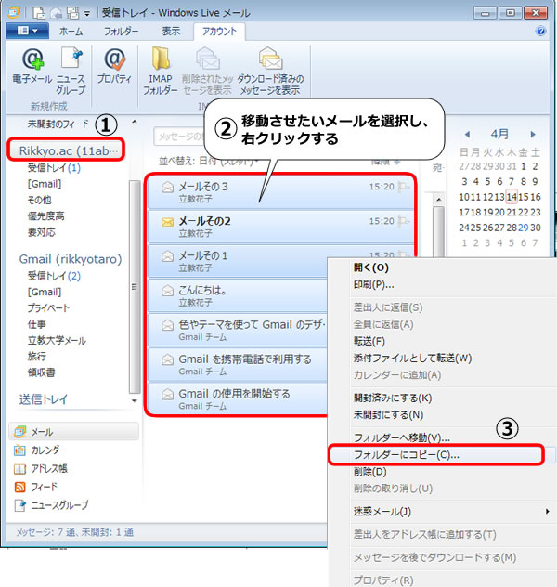This screenshot has height=587, width=557.
Task: Open the プライベート folder
Action: tap(48, 308)
